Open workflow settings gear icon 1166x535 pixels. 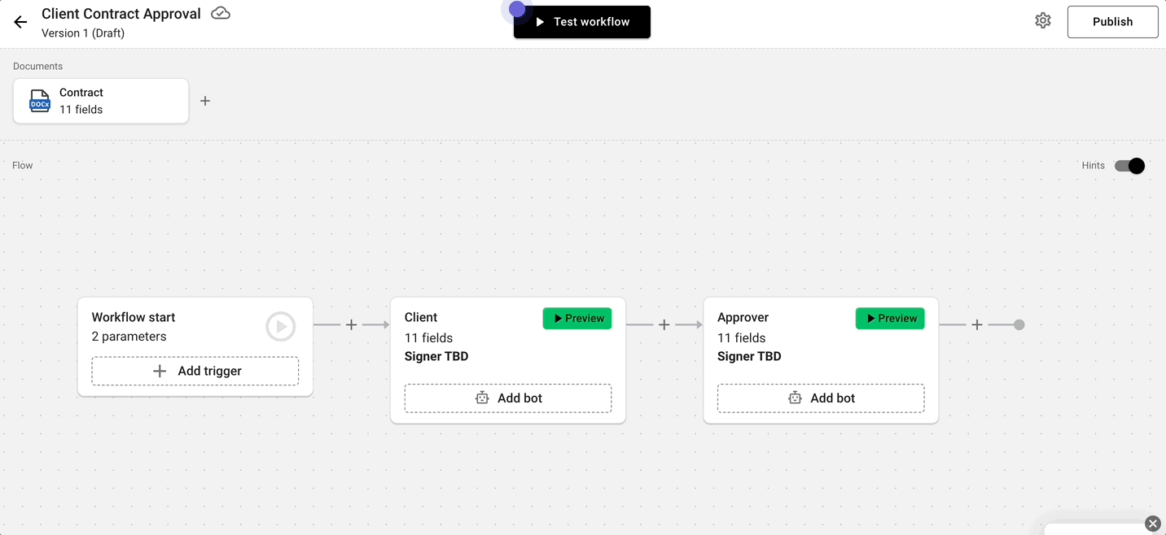[1043, 21]
